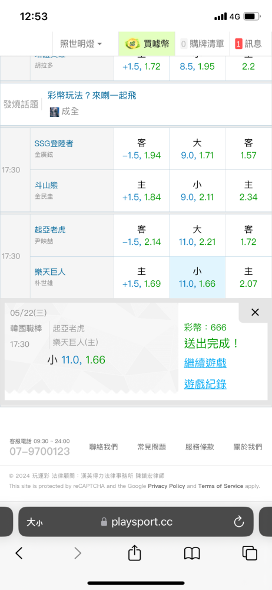Open Safari bookmarks book icon
This screenshot has height=590, width=272.
(191, 553)
